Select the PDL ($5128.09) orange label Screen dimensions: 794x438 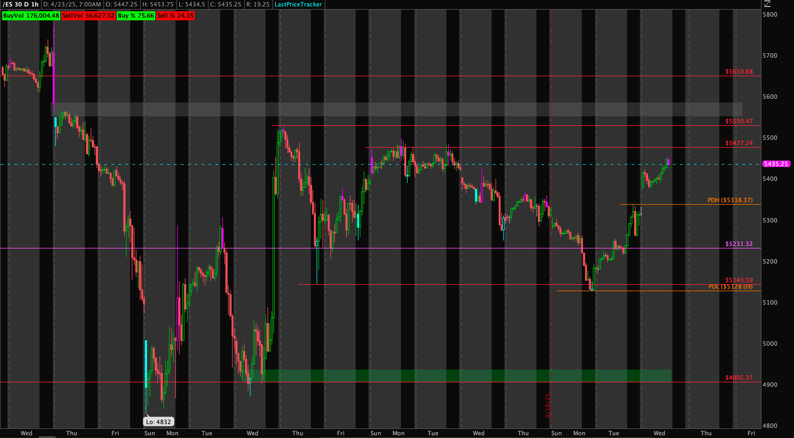click(730, 287)
